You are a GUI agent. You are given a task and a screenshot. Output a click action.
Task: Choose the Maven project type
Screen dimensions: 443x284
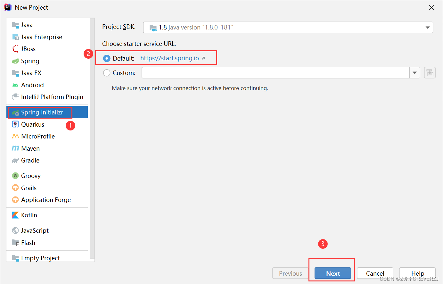pyautogui.click(x=47, y=148)
